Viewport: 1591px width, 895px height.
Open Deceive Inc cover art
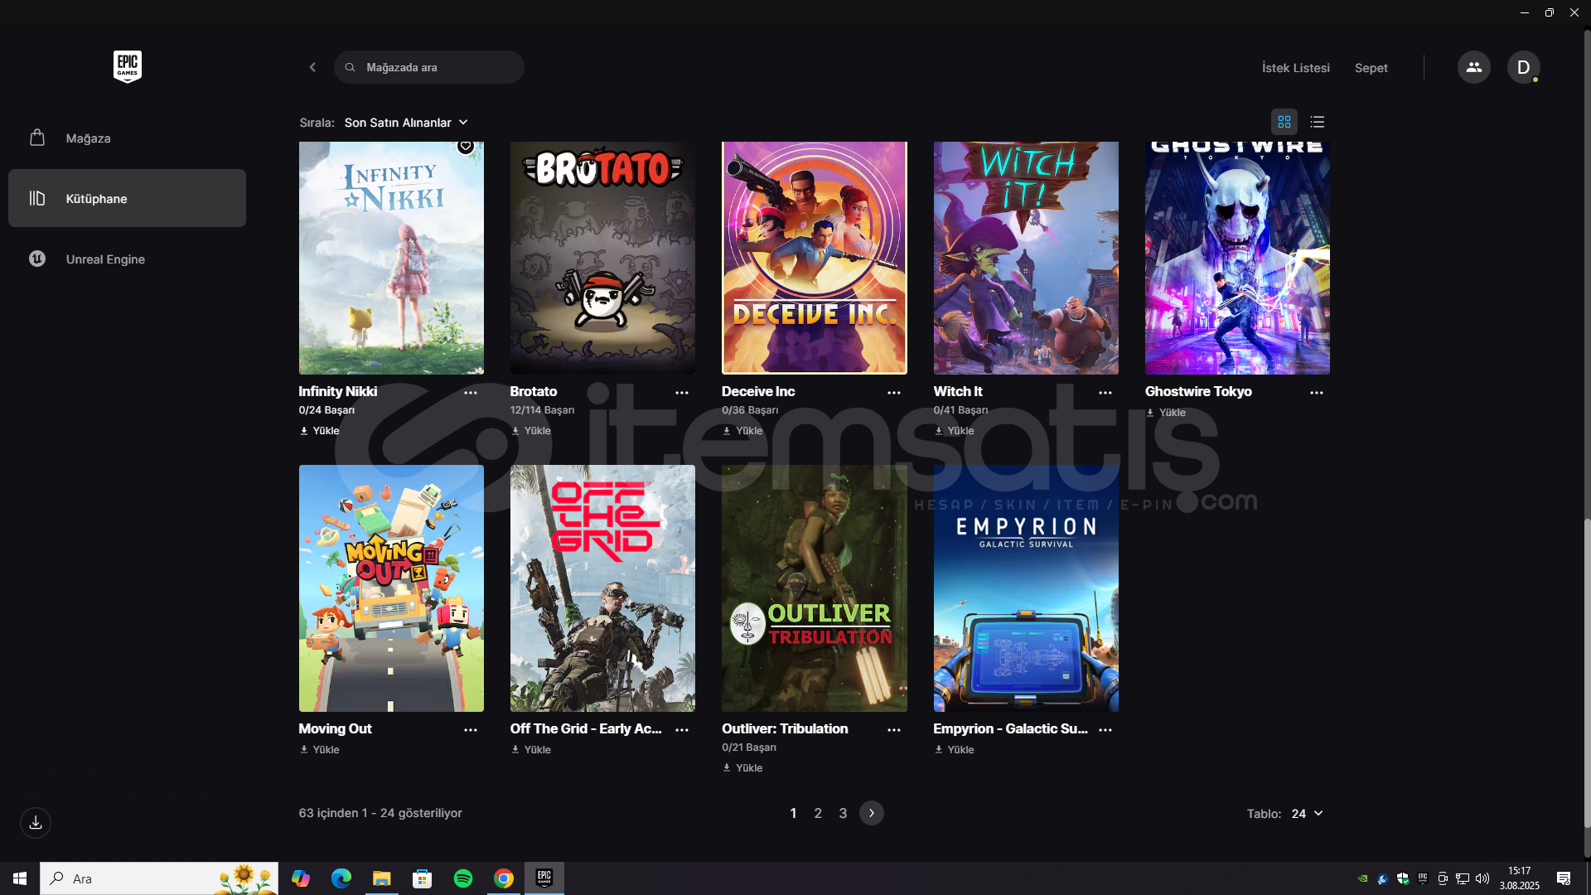tap(815, 258)
